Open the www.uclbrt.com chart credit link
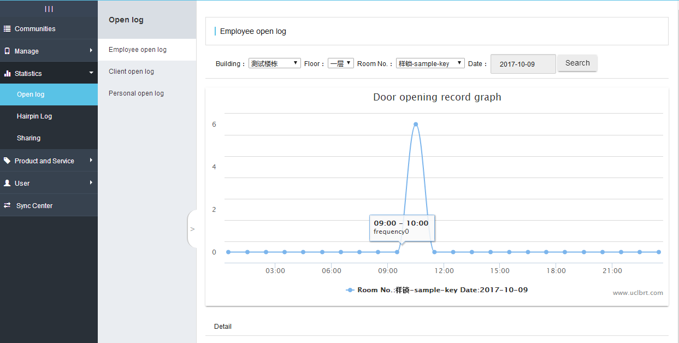This screenshot has width=679, height=343. point(637,293)
